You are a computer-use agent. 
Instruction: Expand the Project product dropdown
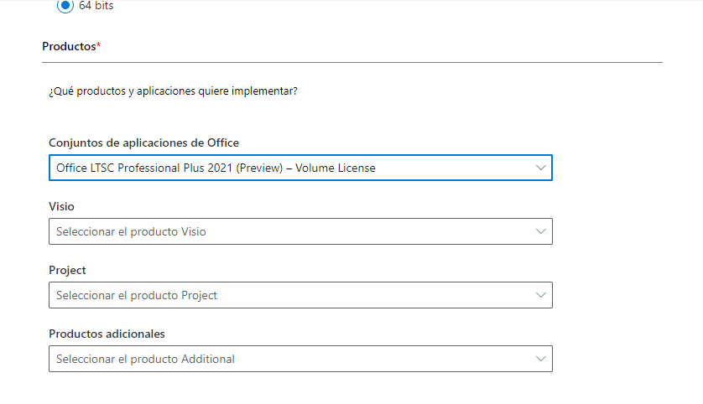tap(299, 295)
